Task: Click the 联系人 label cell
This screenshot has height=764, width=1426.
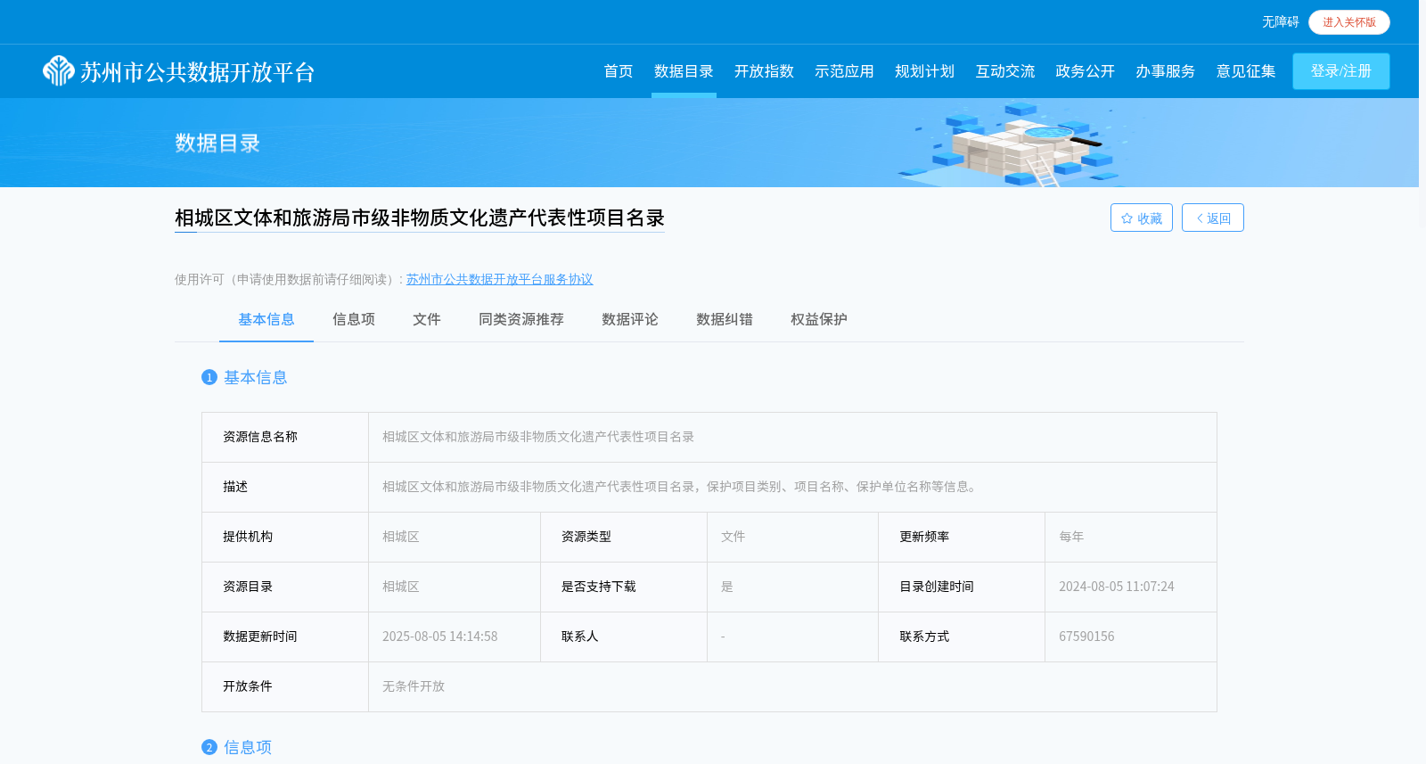Action: click(624, 637)
